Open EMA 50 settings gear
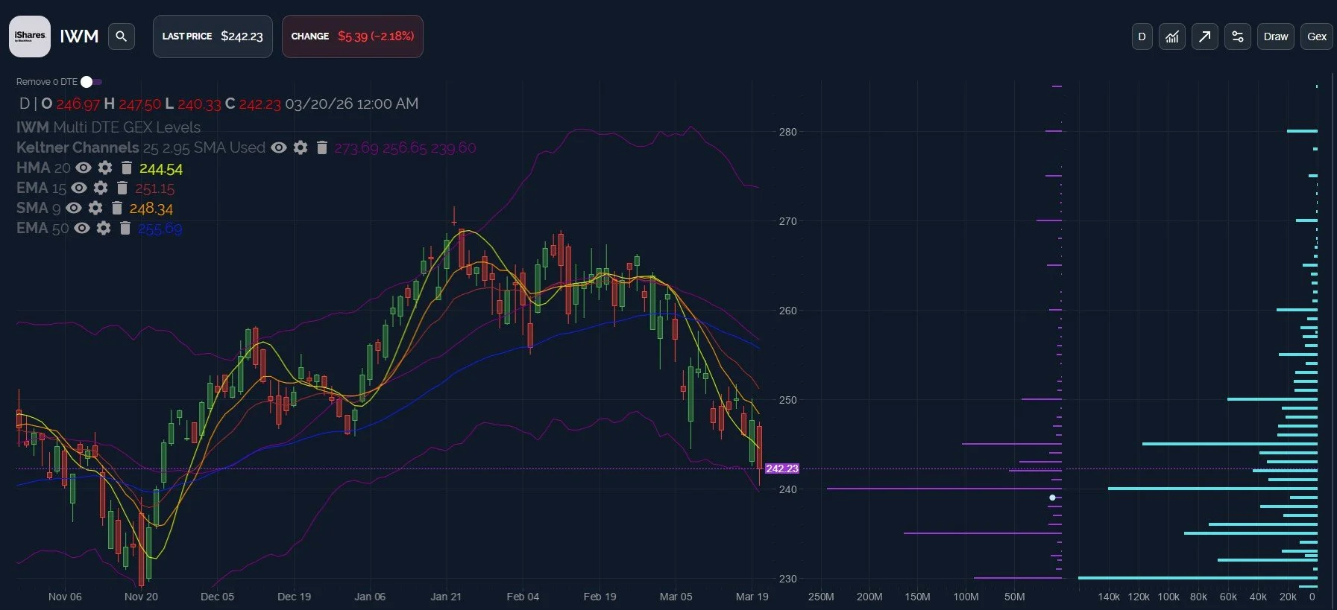 [104, 228]
